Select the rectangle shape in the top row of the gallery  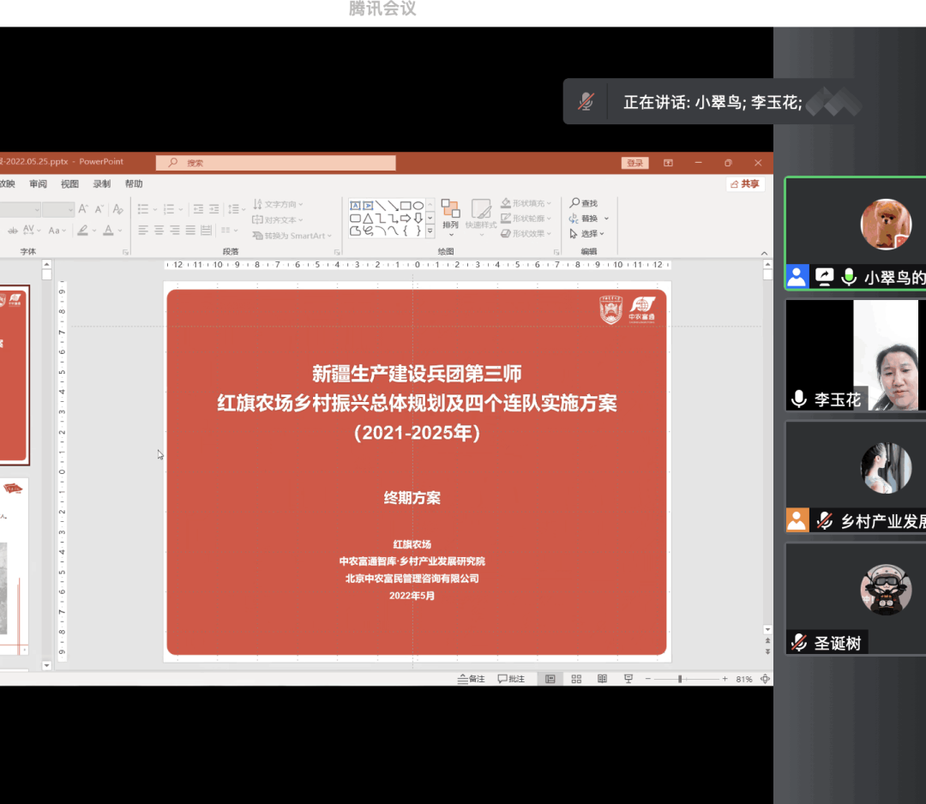click(x=406, y=206)
